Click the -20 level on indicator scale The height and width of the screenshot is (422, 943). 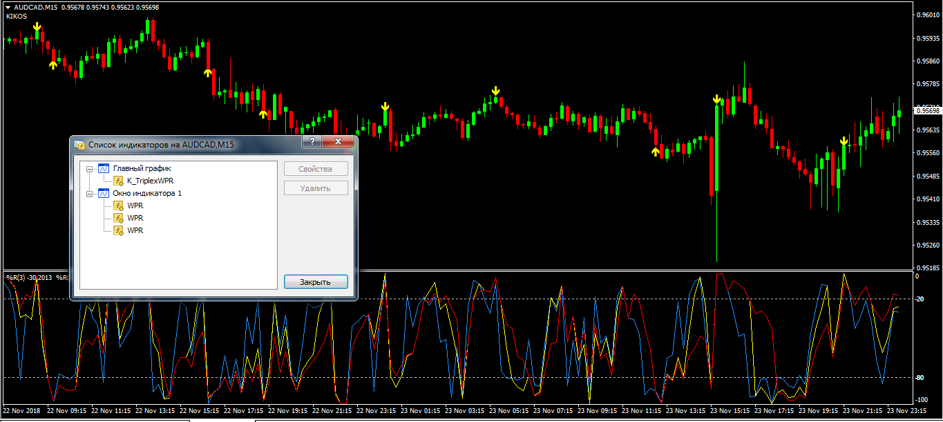920,299
